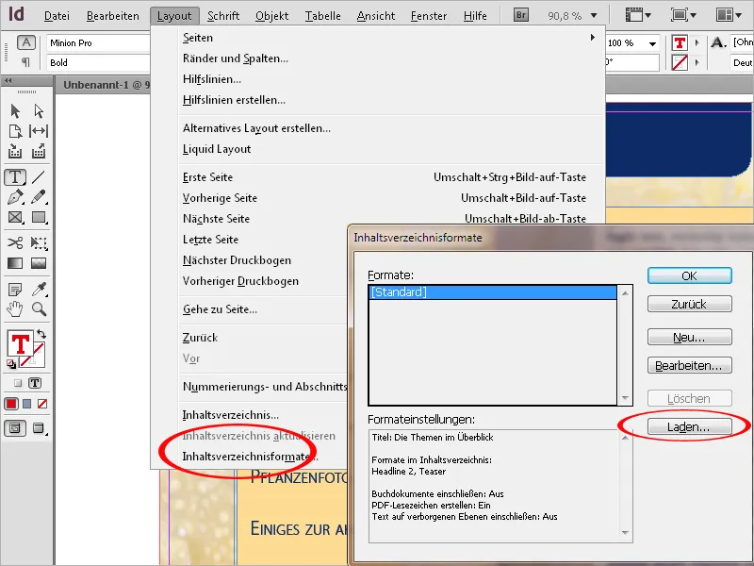Select the Scissors tool
Image resolution: width=754 pixels, height=566 pixels.
[15, 242]
